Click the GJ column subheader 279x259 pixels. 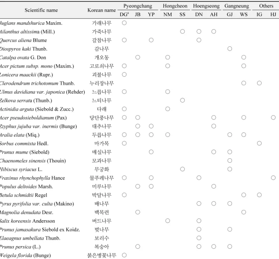tap(230, 14)
